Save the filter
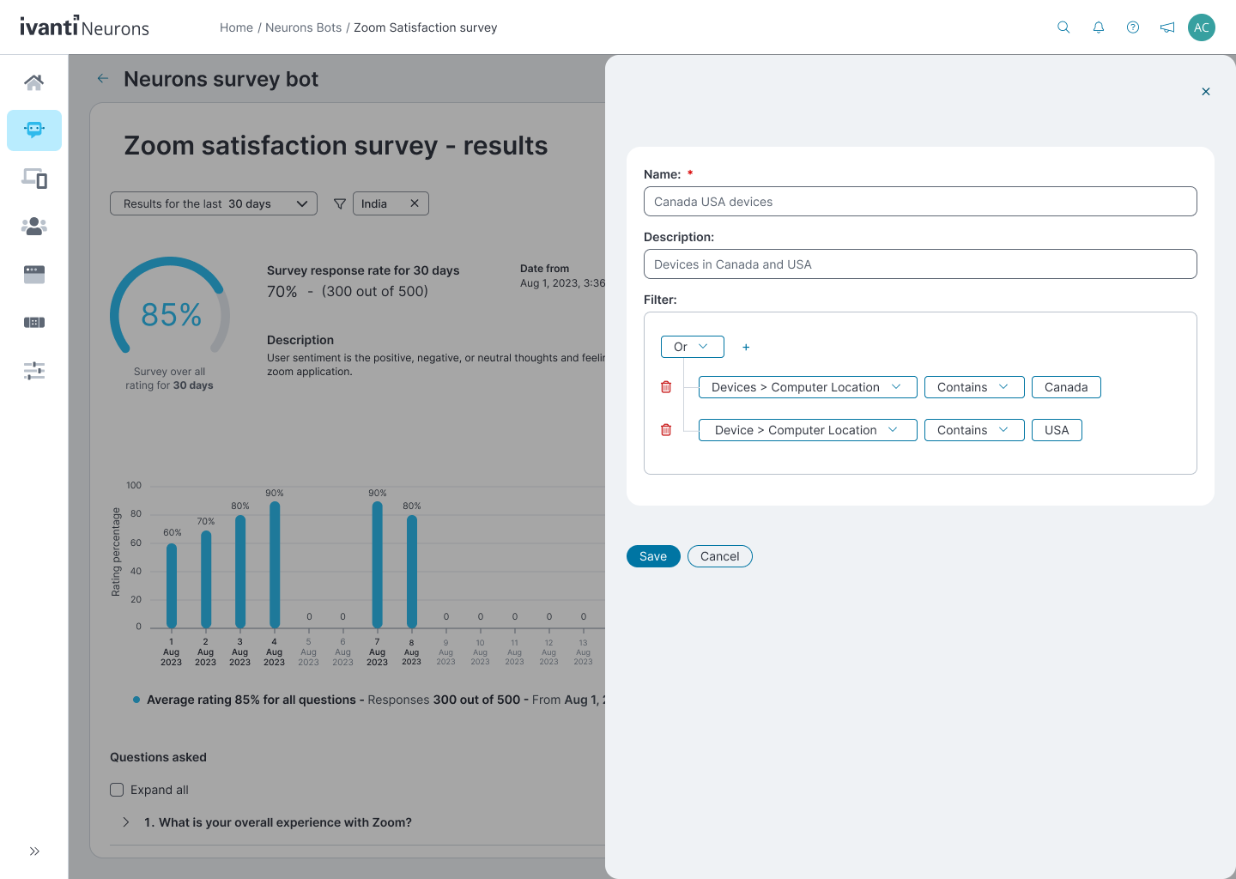The image size is (1236, 879). pos(653,556)
